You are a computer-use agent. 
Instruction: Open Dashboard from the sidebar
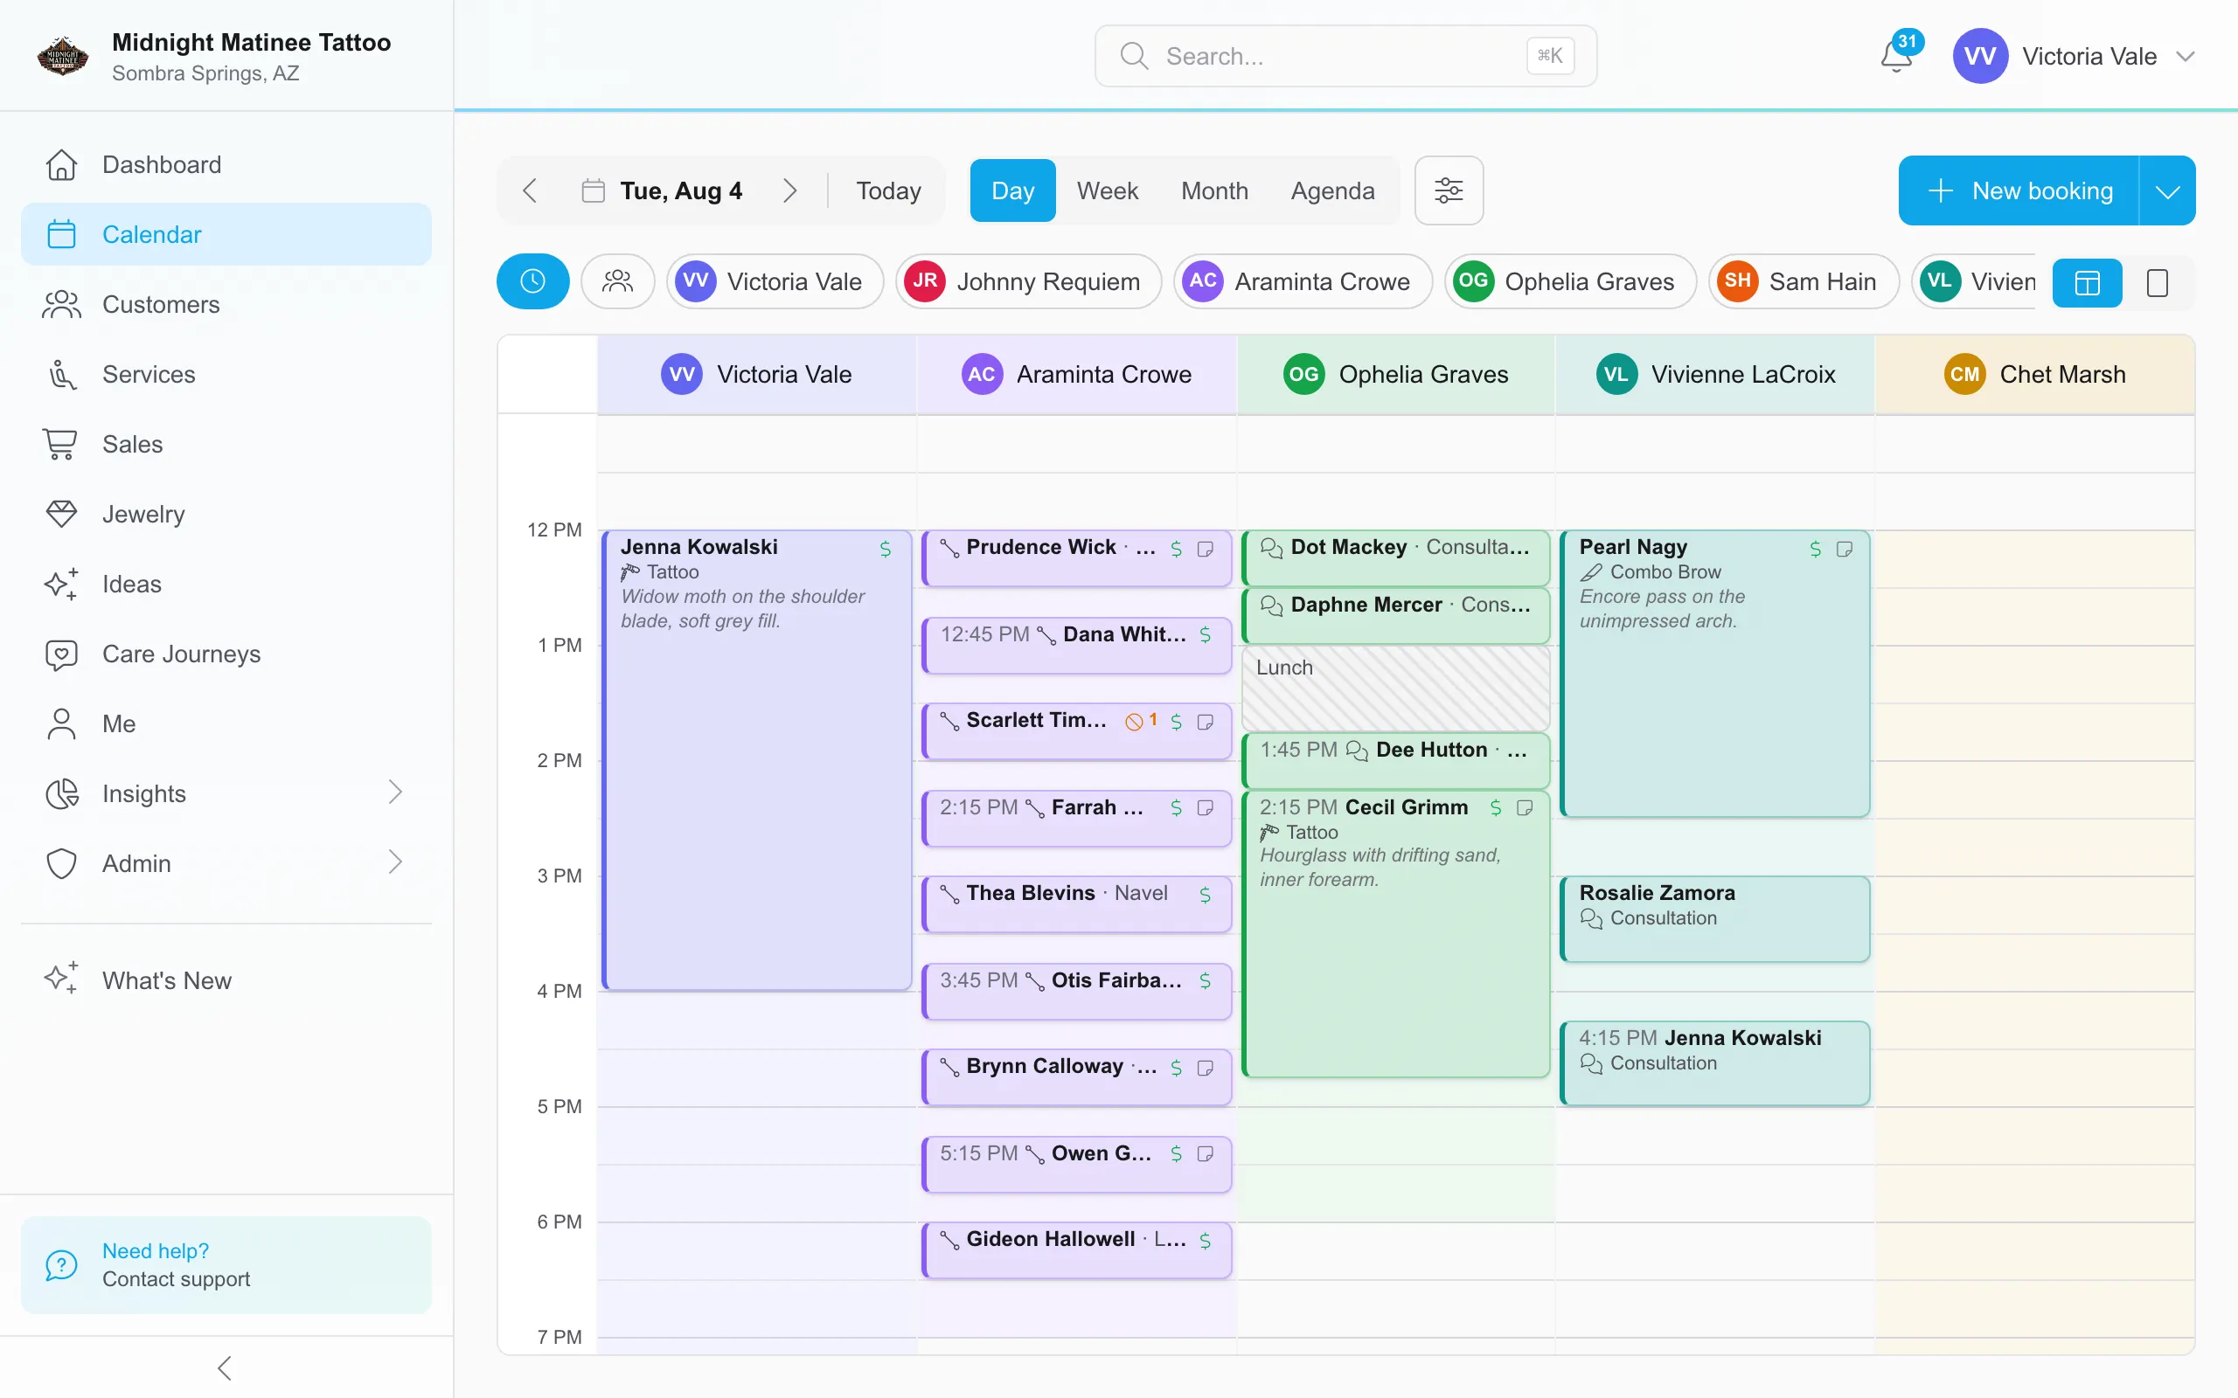coord(226,164)
